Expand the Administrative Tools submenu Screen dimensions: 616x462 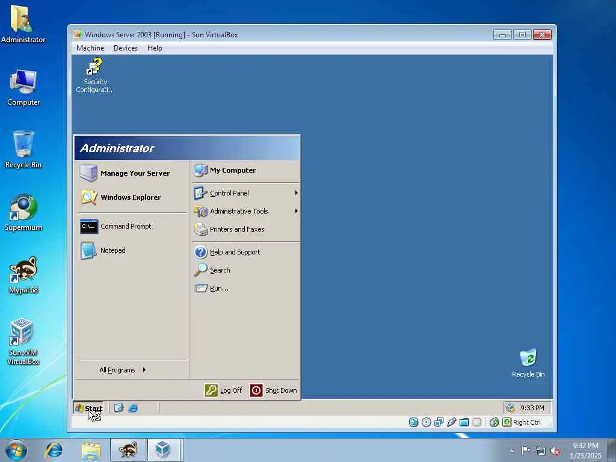(246, 211)
